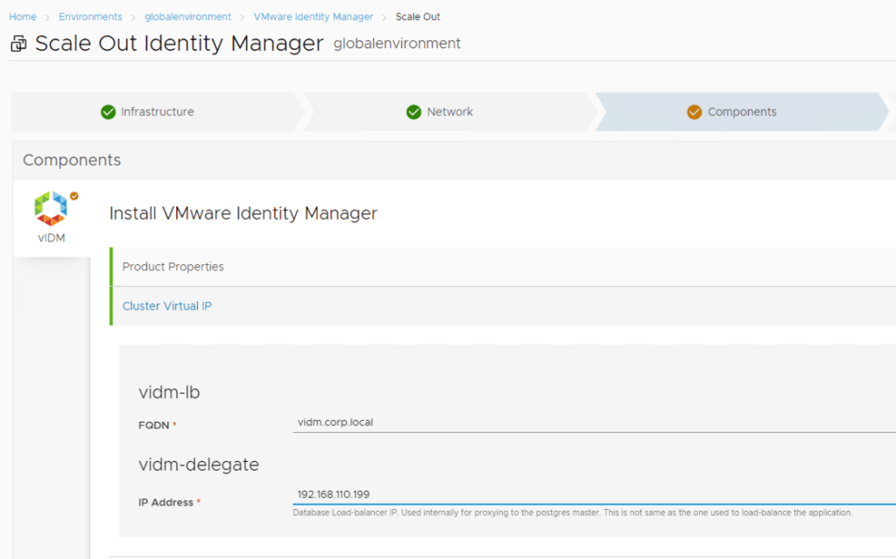Select the vIDM product logo
896x559 pixels.
(51, 208)
